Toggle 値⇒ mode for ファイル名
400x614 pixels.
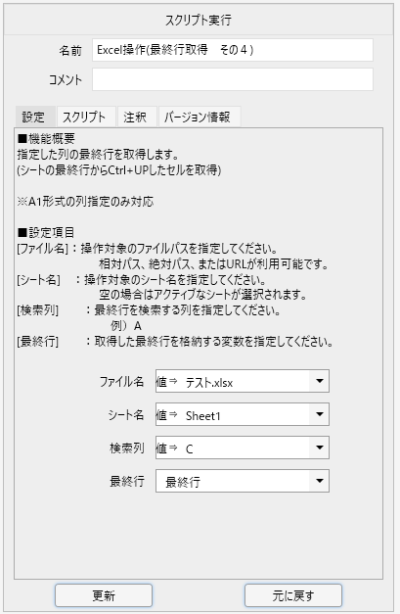166,381
